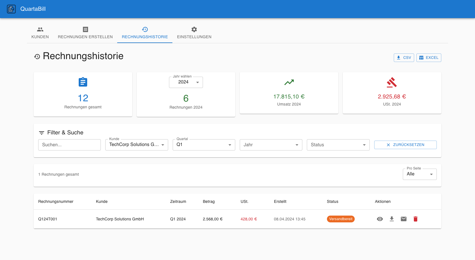The height and width of the screenshot is (260, 475).
Task: Expand the Jahr wählen year selector
Action: [186, 82]
